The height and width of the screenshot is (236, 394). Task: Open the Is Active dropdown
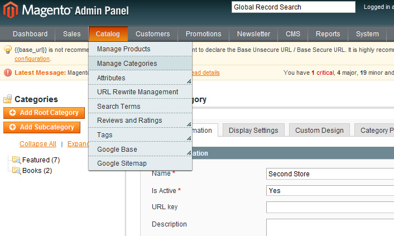330,190
